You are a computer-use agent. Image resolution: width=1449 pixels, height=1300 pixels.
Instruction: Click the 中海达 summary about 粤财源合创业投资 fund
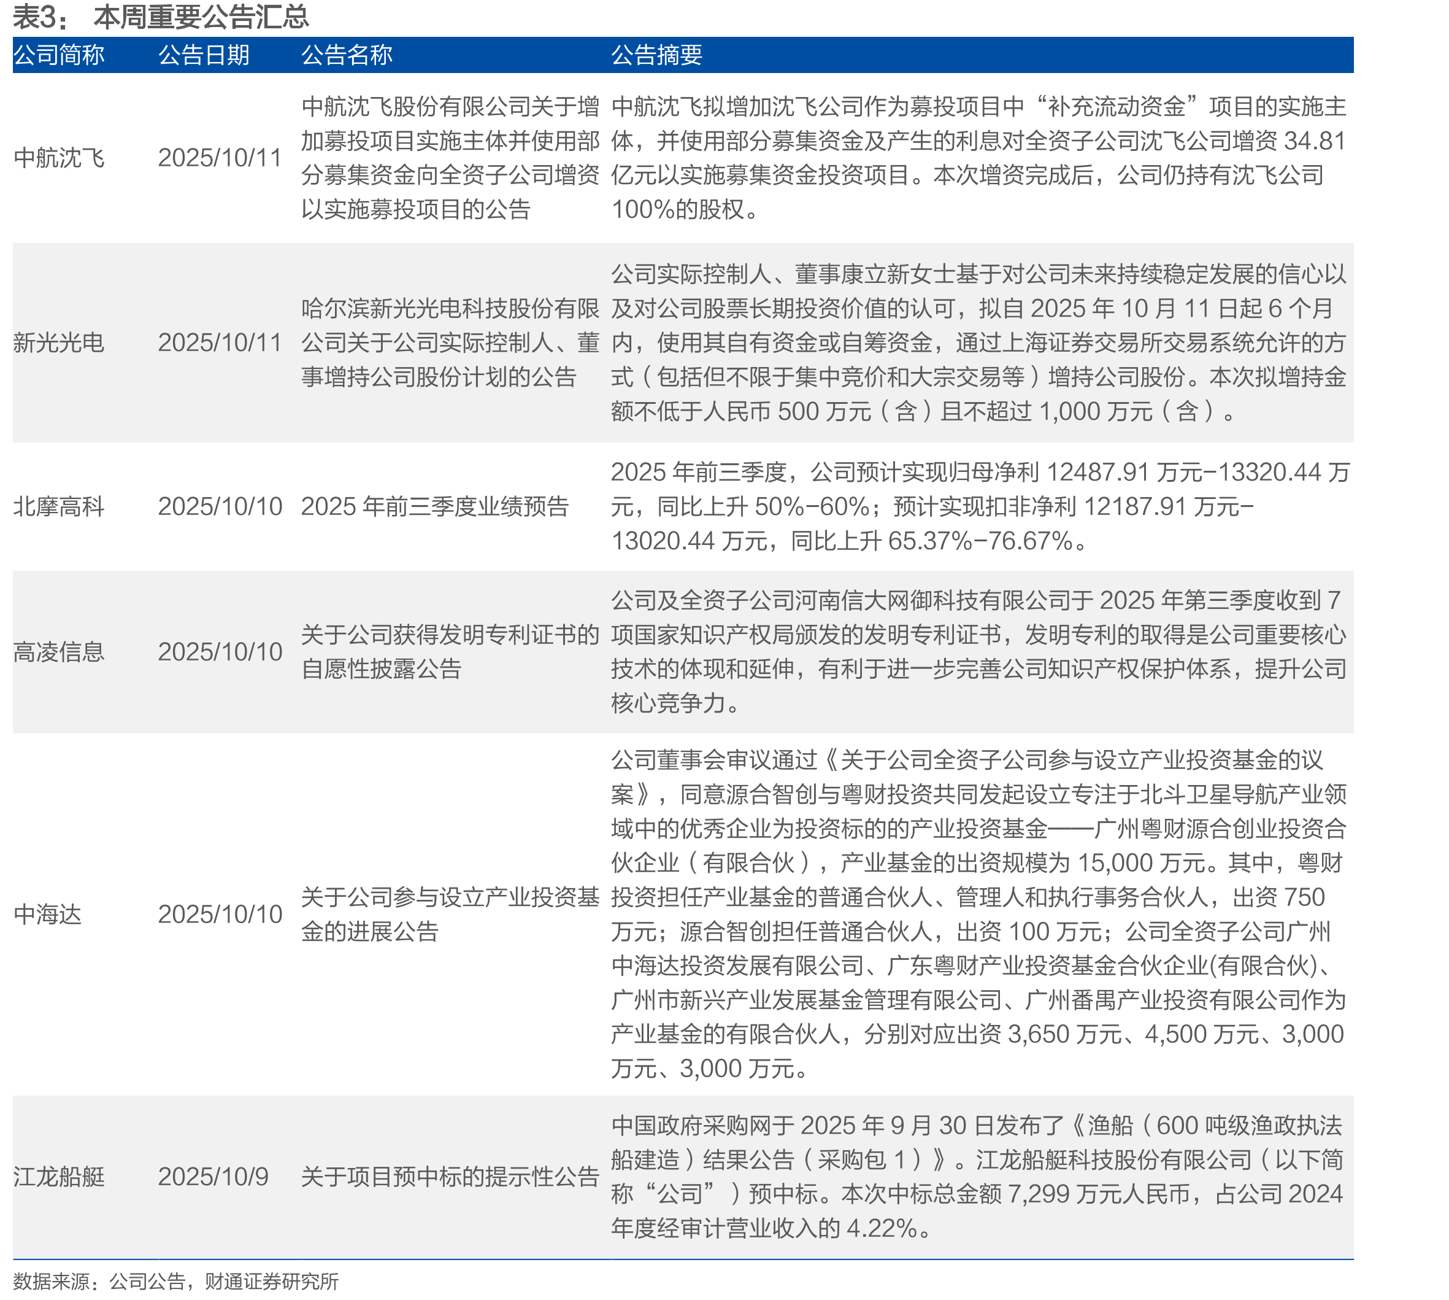coord(978,915)
